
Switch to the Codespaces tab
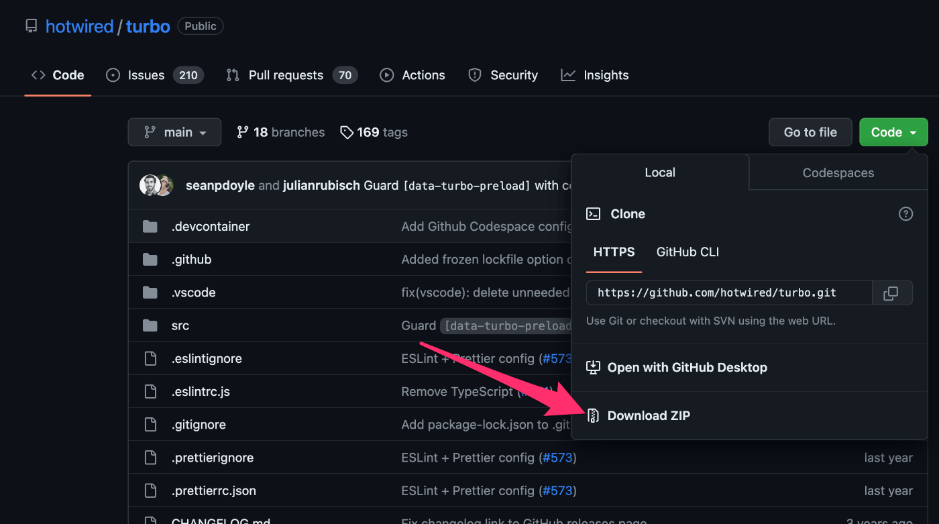838,173
